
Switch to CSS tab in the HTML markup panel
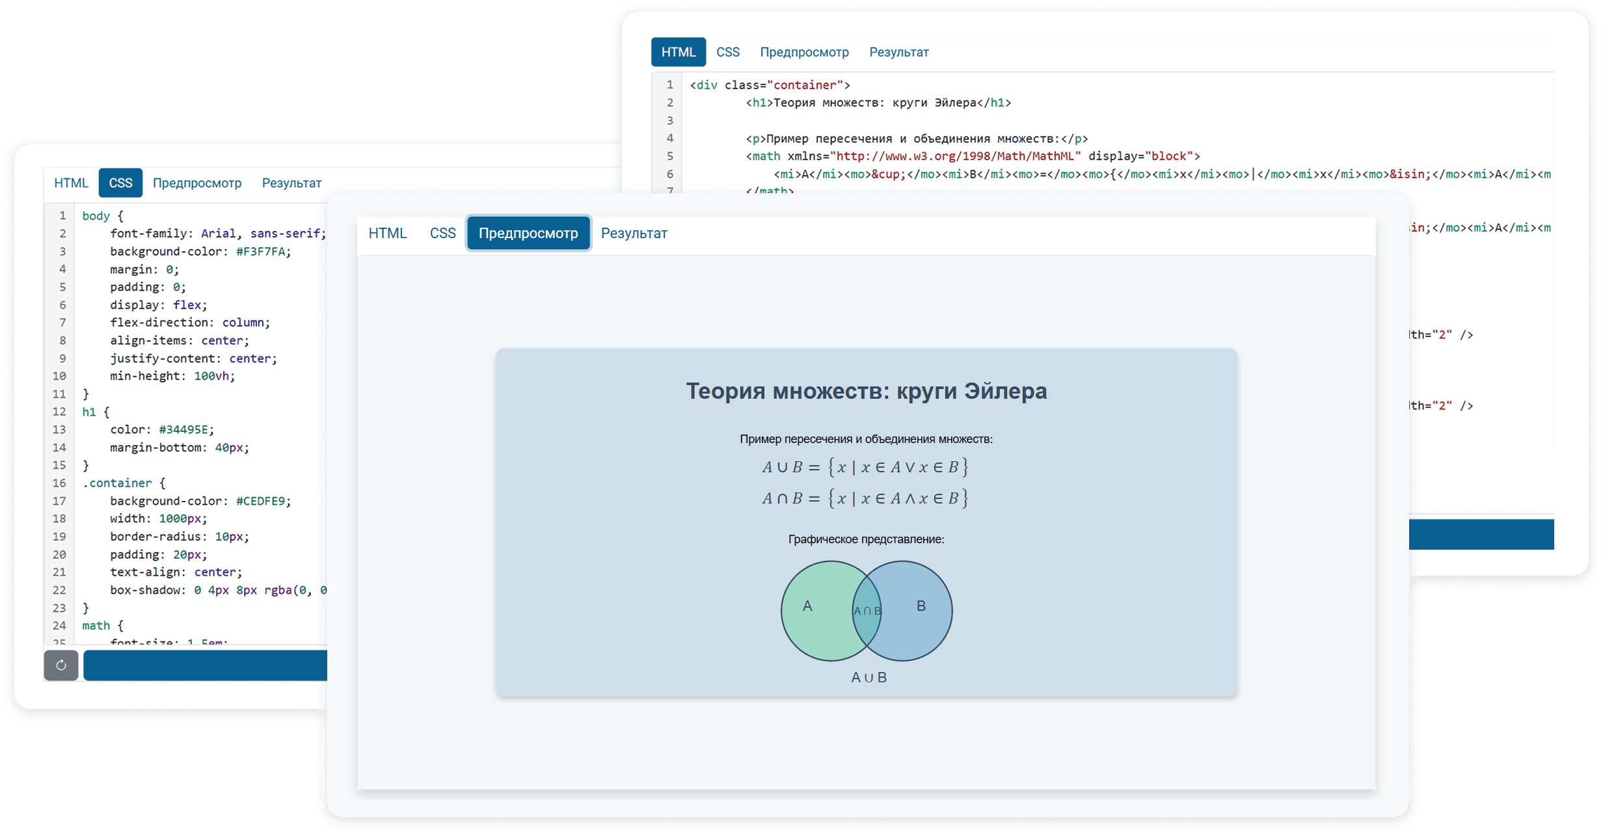coord(727,52)
